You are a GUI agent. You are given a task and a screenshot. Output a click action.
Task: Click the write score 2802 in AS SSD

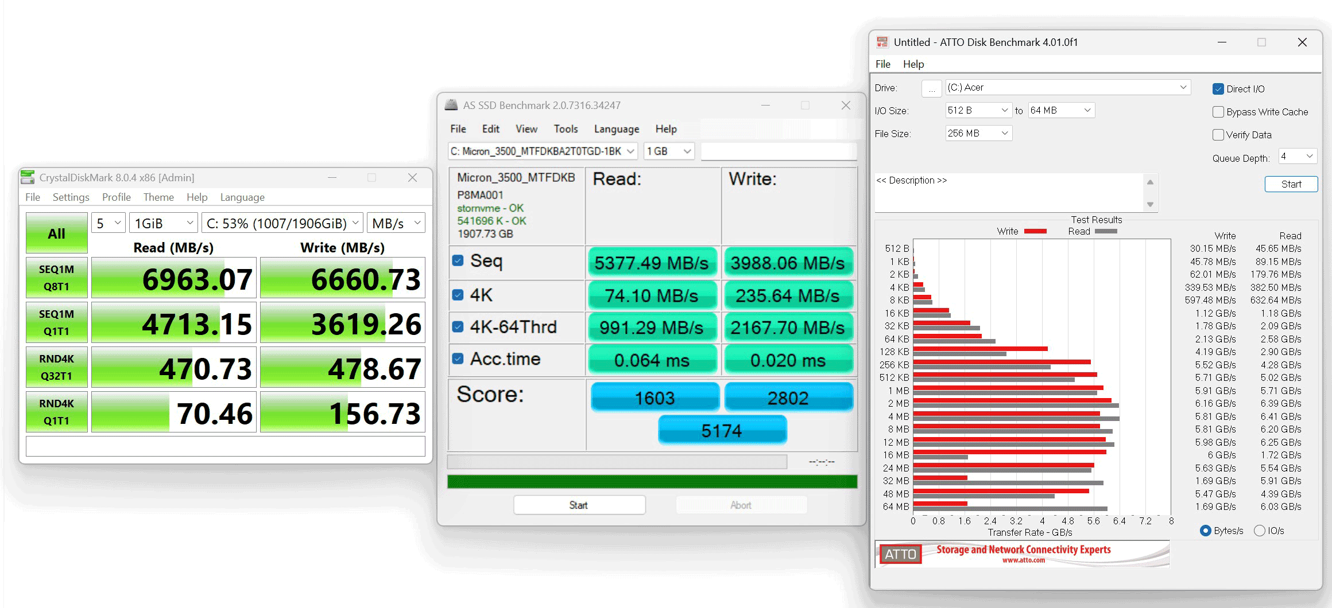pyautogui.click(x=788, y=397)
